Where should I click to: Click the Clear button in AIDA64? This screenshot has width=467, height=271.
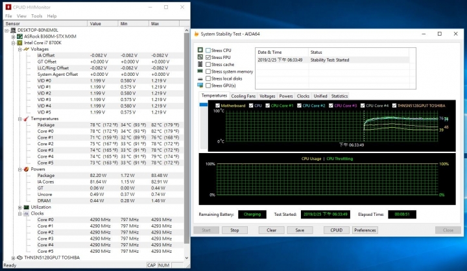coord(271,230)
